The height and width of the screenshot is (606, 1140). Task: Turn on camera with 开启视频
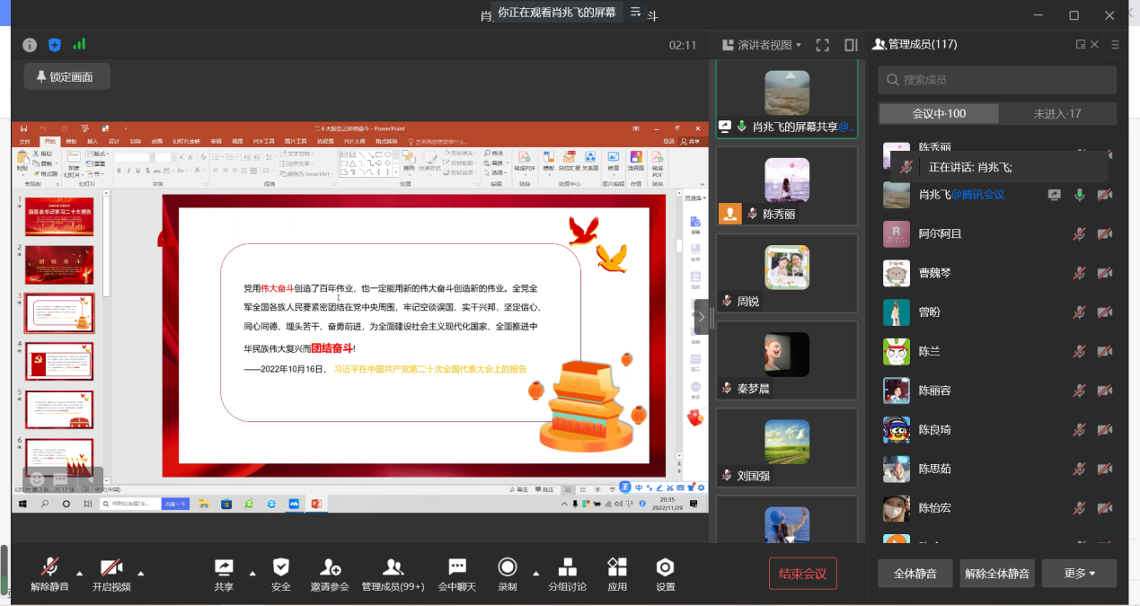pyautogui.click(x=111, y=573)
